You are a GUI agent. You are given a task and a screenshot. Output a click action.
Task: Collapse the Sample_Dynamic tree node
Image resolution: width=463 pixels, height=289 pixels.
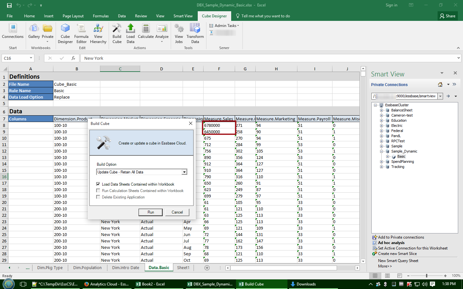click(x=382, y=151)
